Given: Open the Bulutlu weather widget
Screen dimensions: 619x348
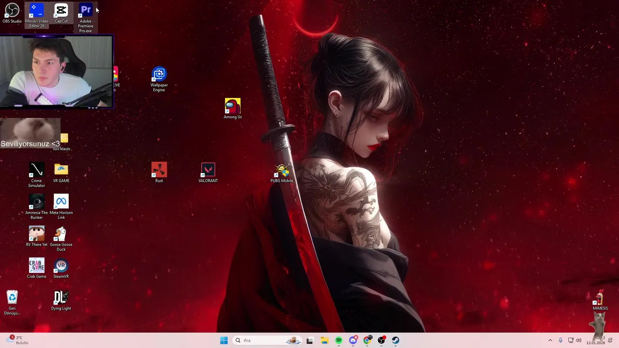Looking at the screenshot, I should point(17,340).
